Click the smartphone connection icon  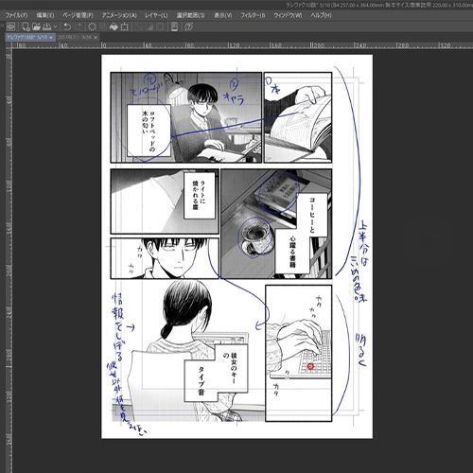174,26
